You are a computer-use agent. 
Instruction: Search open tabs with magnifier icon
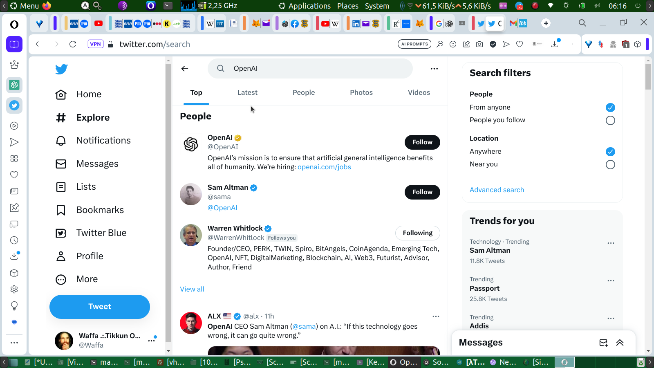click(582, 23)
